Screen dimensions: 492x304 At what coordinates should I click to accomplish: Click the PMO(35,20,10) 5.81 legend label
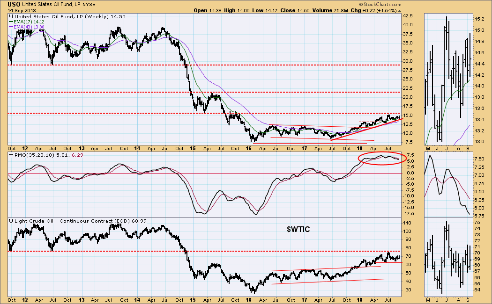click(x=42, y=155)
